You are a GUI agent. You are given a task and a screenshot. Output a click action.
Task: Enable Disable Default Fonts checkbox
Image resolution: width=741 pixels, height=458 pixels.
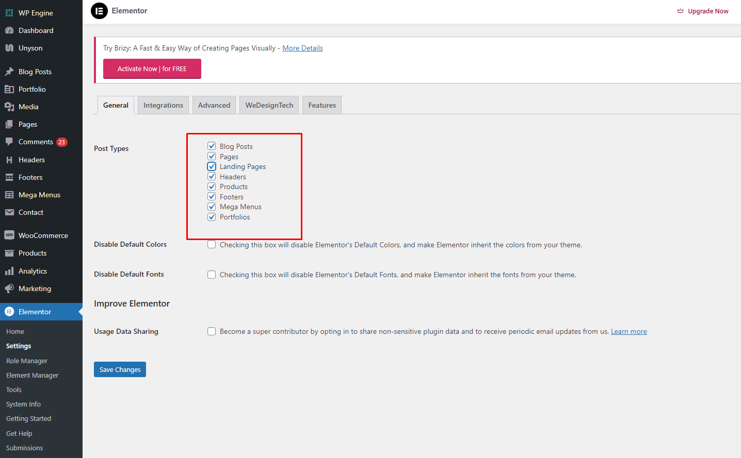point(212,275)
